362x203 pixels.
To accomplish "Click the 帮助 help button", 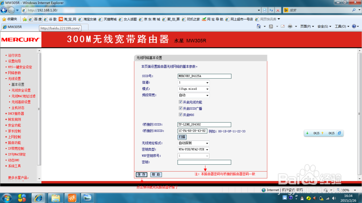I will [x=156, y=175].
